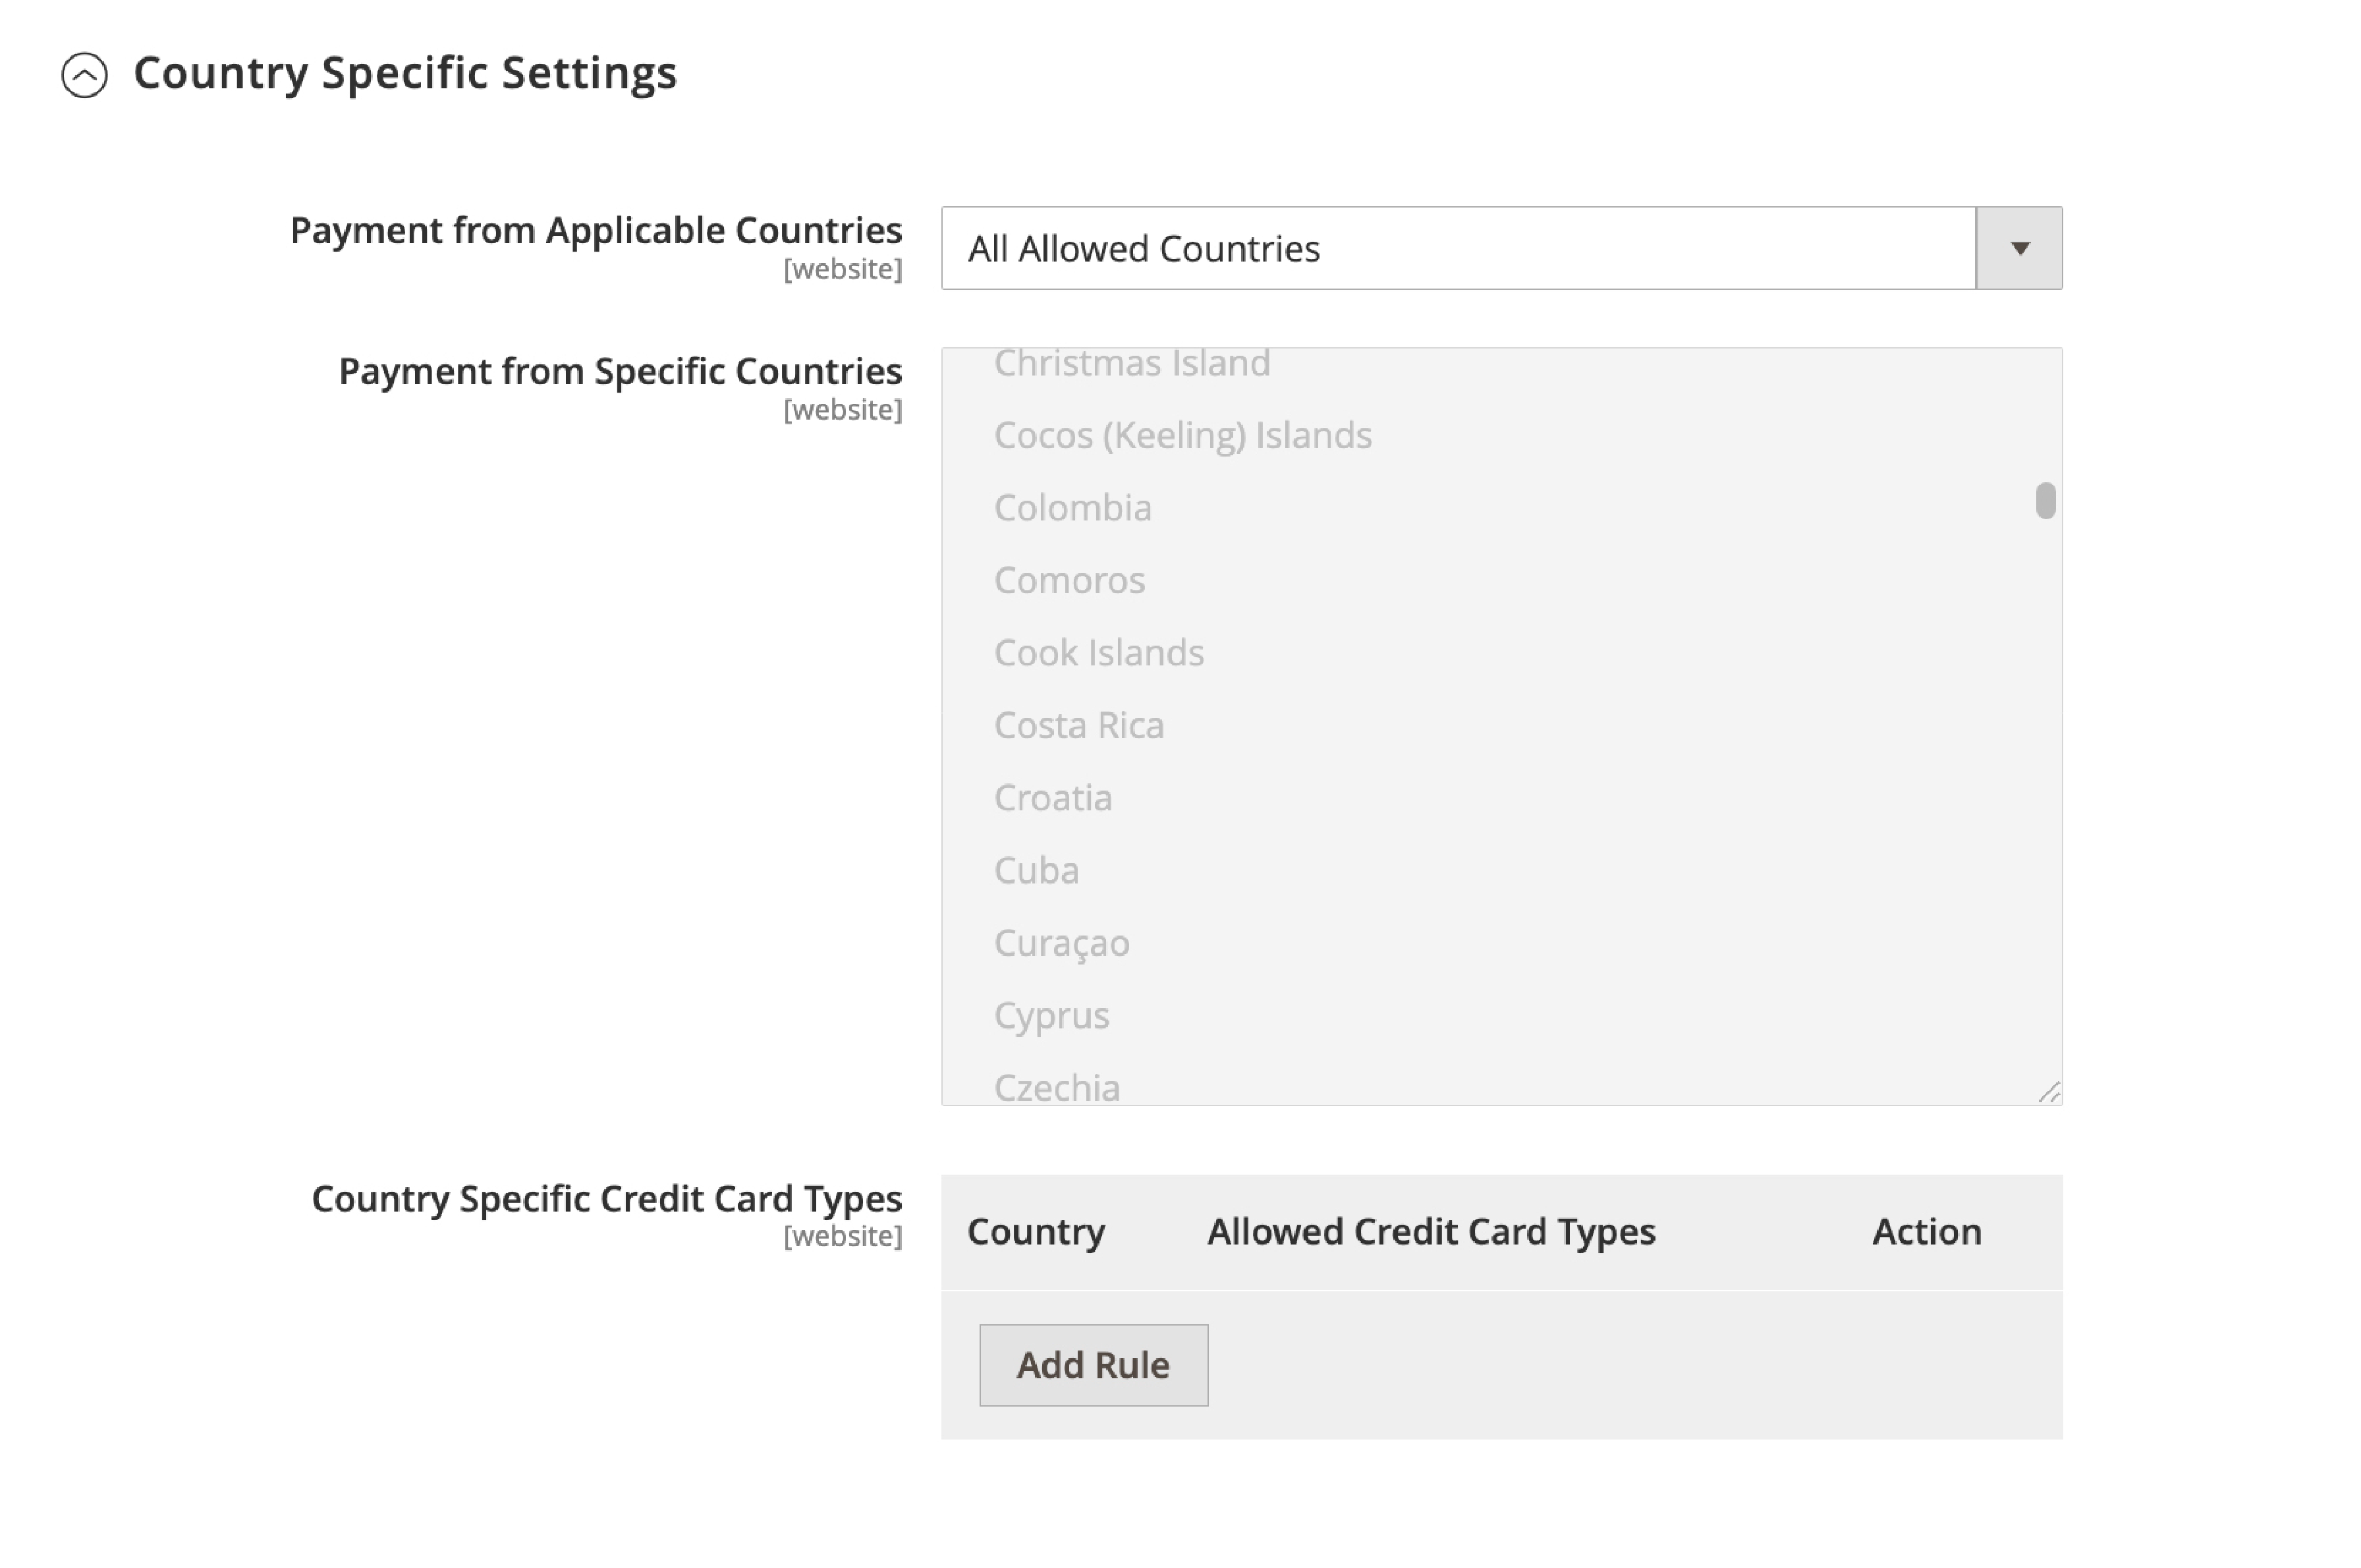Screen dimensions: 2361x1568
Task: Select Christmas Island from the country list
Action: pos(1133,362)
